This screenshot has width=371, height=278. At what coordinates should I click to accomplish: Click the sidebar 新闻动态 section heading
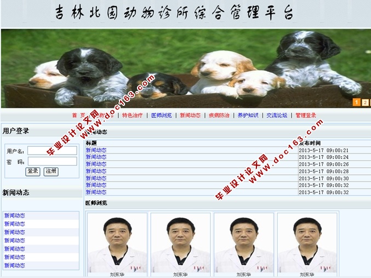(16, 192)
